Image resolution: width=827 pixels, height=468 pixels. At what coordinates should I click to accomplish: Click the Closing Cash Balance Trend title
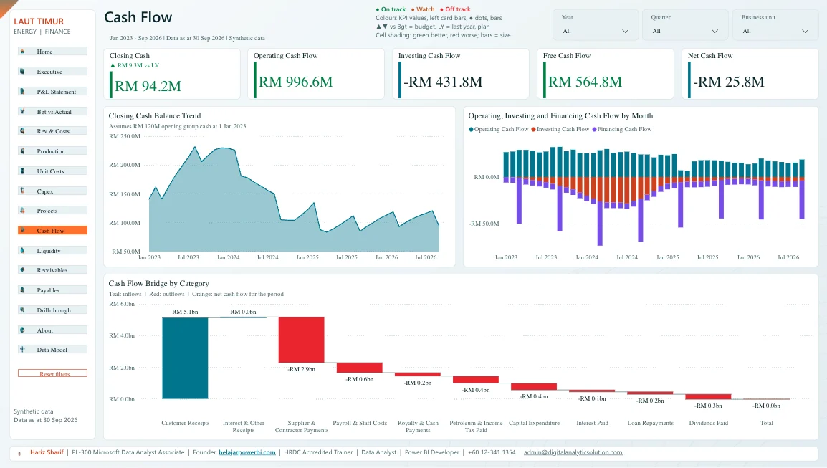[x=155, y=115]
